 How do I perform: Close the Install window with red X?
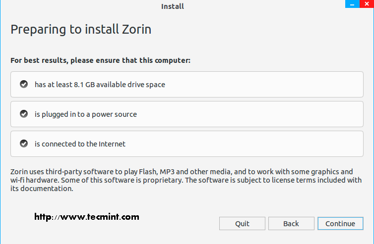(x=366, y=4)
